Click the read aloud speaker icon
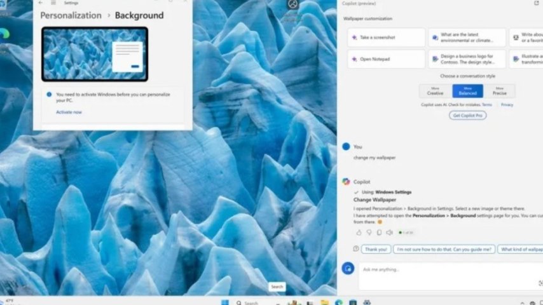This screenshot has width=543, height=305. coord(390,233)
